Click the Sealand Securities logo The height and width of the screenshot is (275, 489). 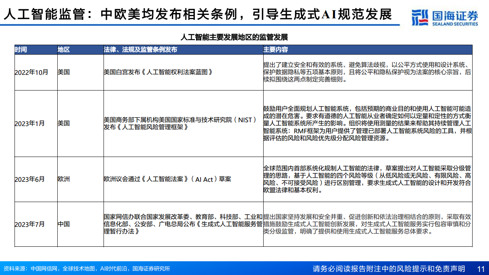point(444,17)
